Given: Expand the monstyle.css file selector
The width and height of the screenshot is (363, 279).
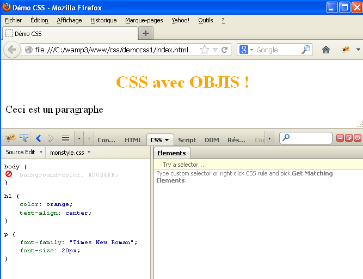Looking at the screenshot, I should click(x=70, y=153).
